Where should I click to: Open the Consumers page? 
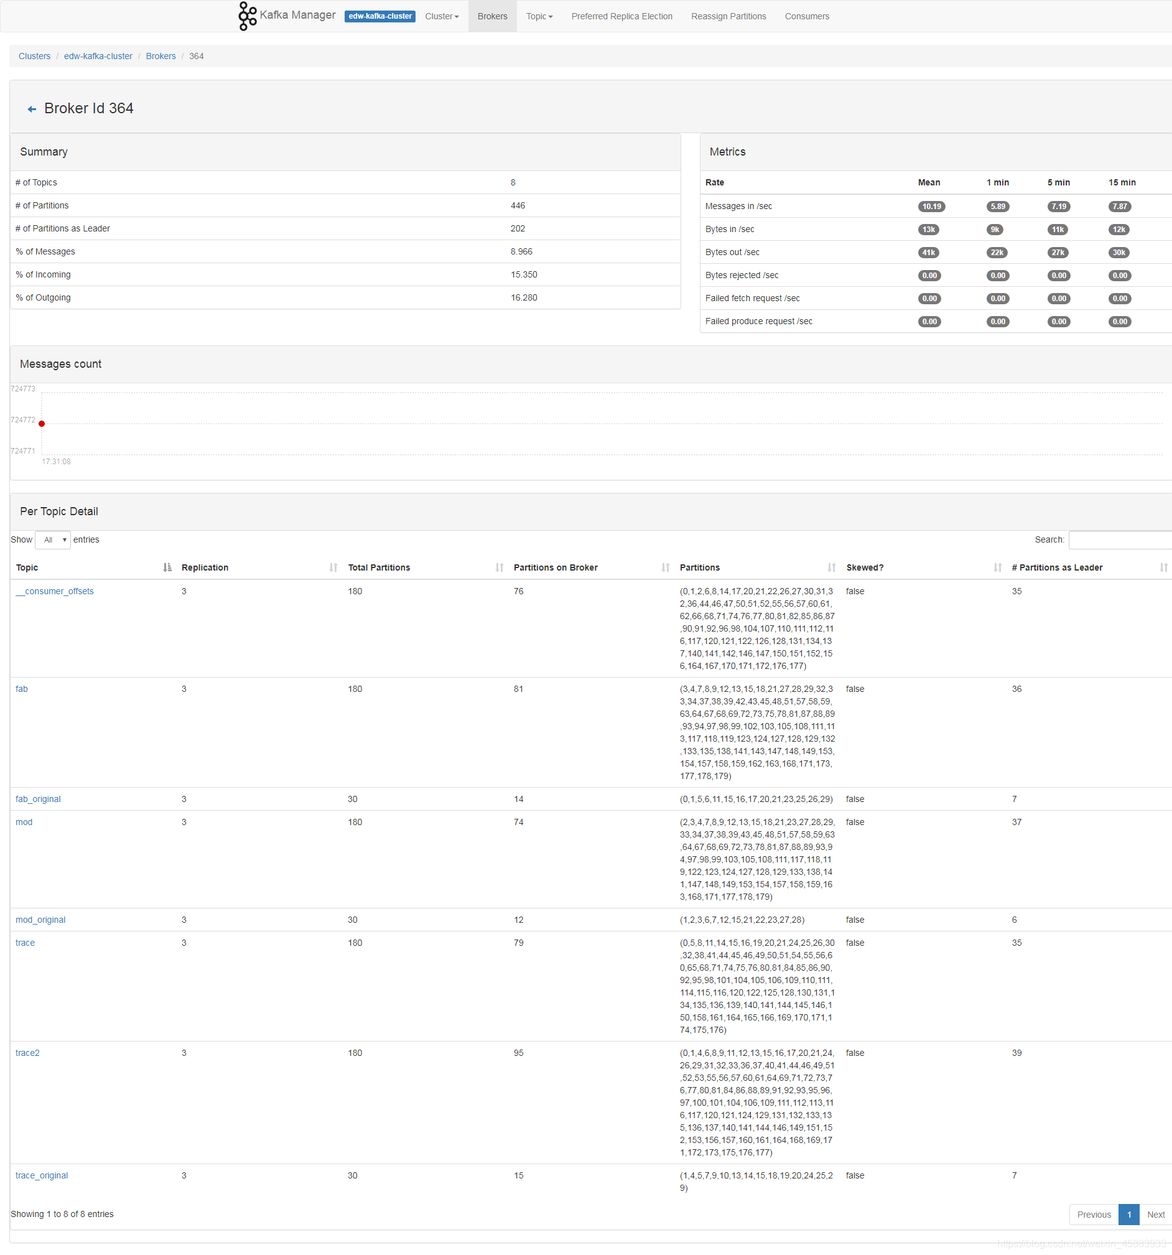pos(807,16)
